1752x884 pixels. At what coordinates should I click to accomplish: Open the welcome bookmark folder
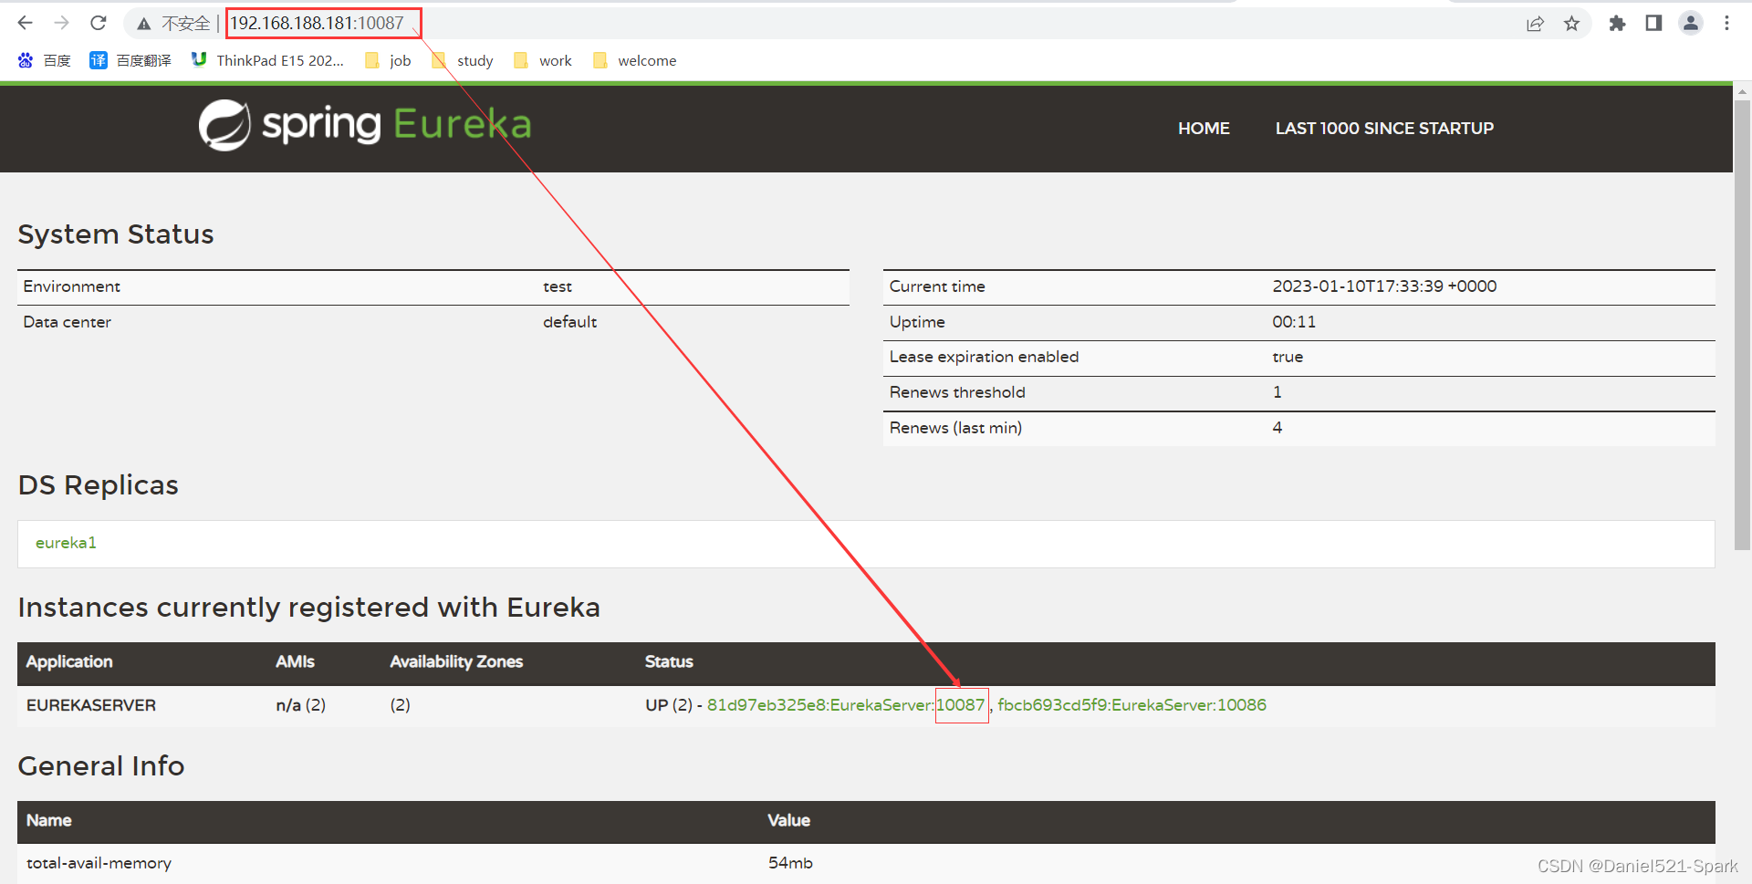pyautogui.click(x=635, y=60)
